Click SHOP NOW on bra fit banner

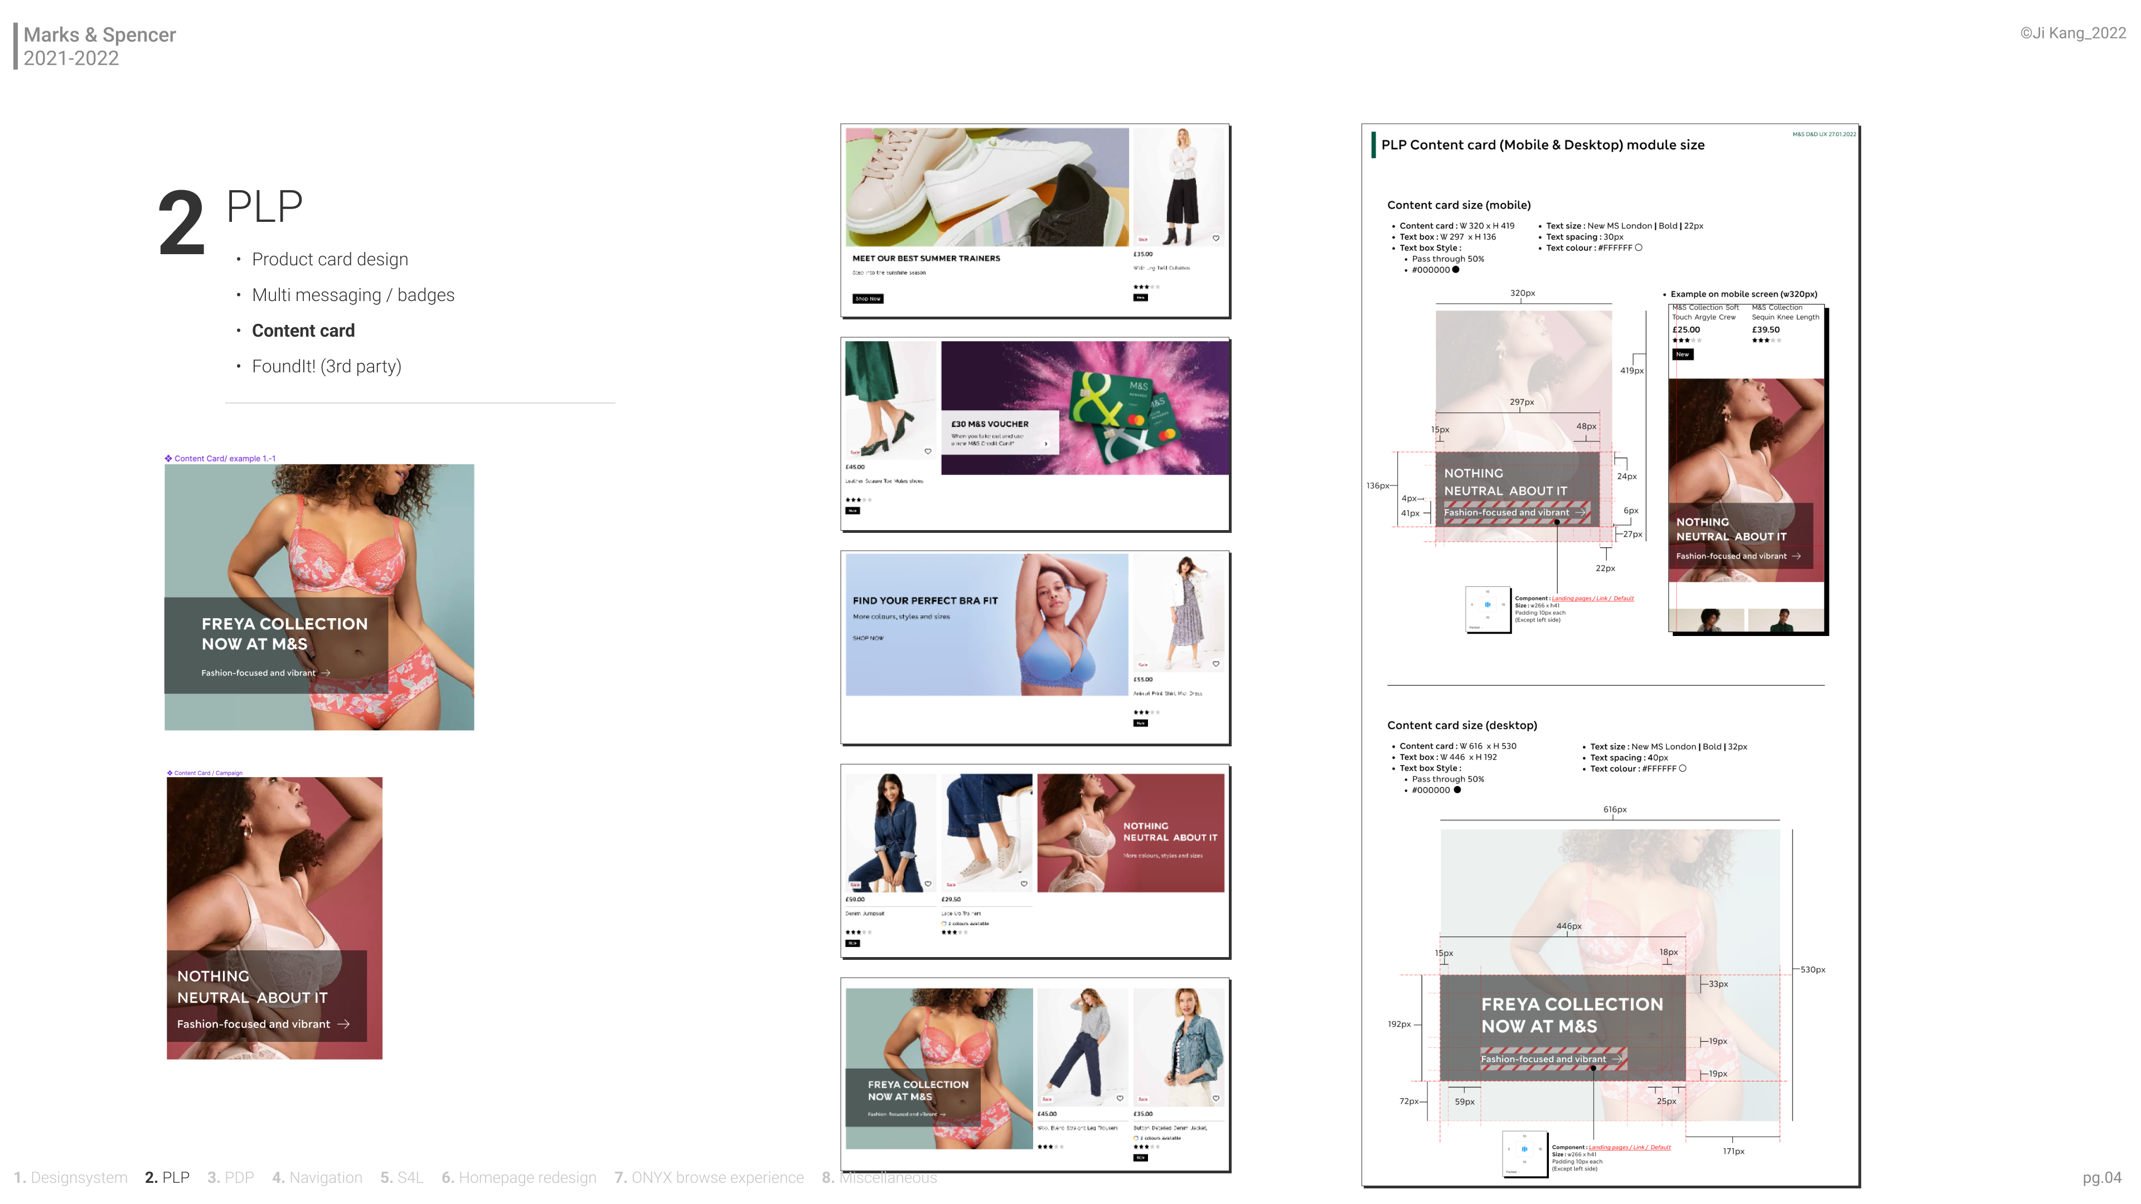[x=868, y=638]
